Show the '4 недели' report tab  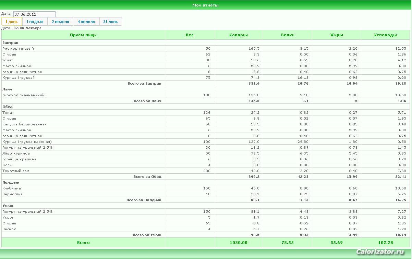tap(86, 22)
